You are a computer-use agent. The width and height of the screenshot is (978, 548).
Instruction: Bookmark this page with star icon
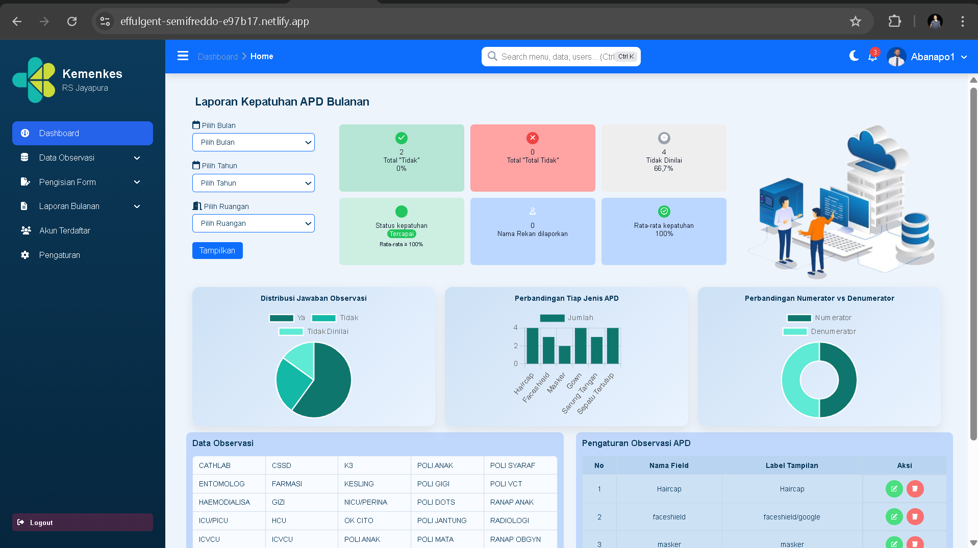855,21
